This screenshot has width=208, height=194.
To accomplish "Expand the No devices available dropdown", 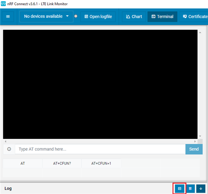I will coord(47,17).
